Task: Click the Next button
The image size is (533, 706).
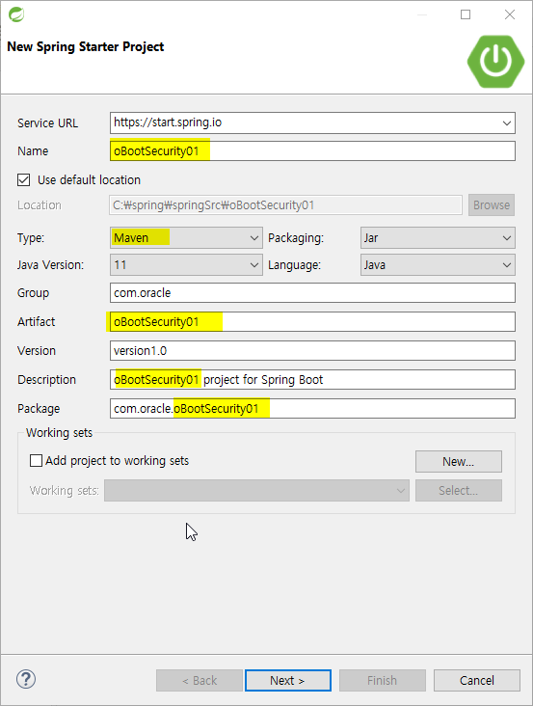Action: [288, 680]
